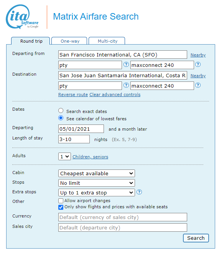Select See calendar of lowest fares option
Image resolution: width=219 pixels, height=254 pixels.
pos(61,118)
